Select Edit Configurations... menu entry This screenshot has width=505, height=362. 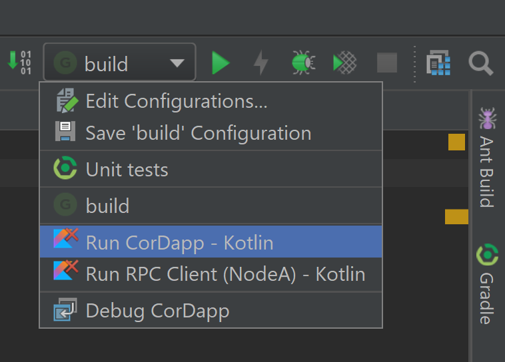point(211,100)
